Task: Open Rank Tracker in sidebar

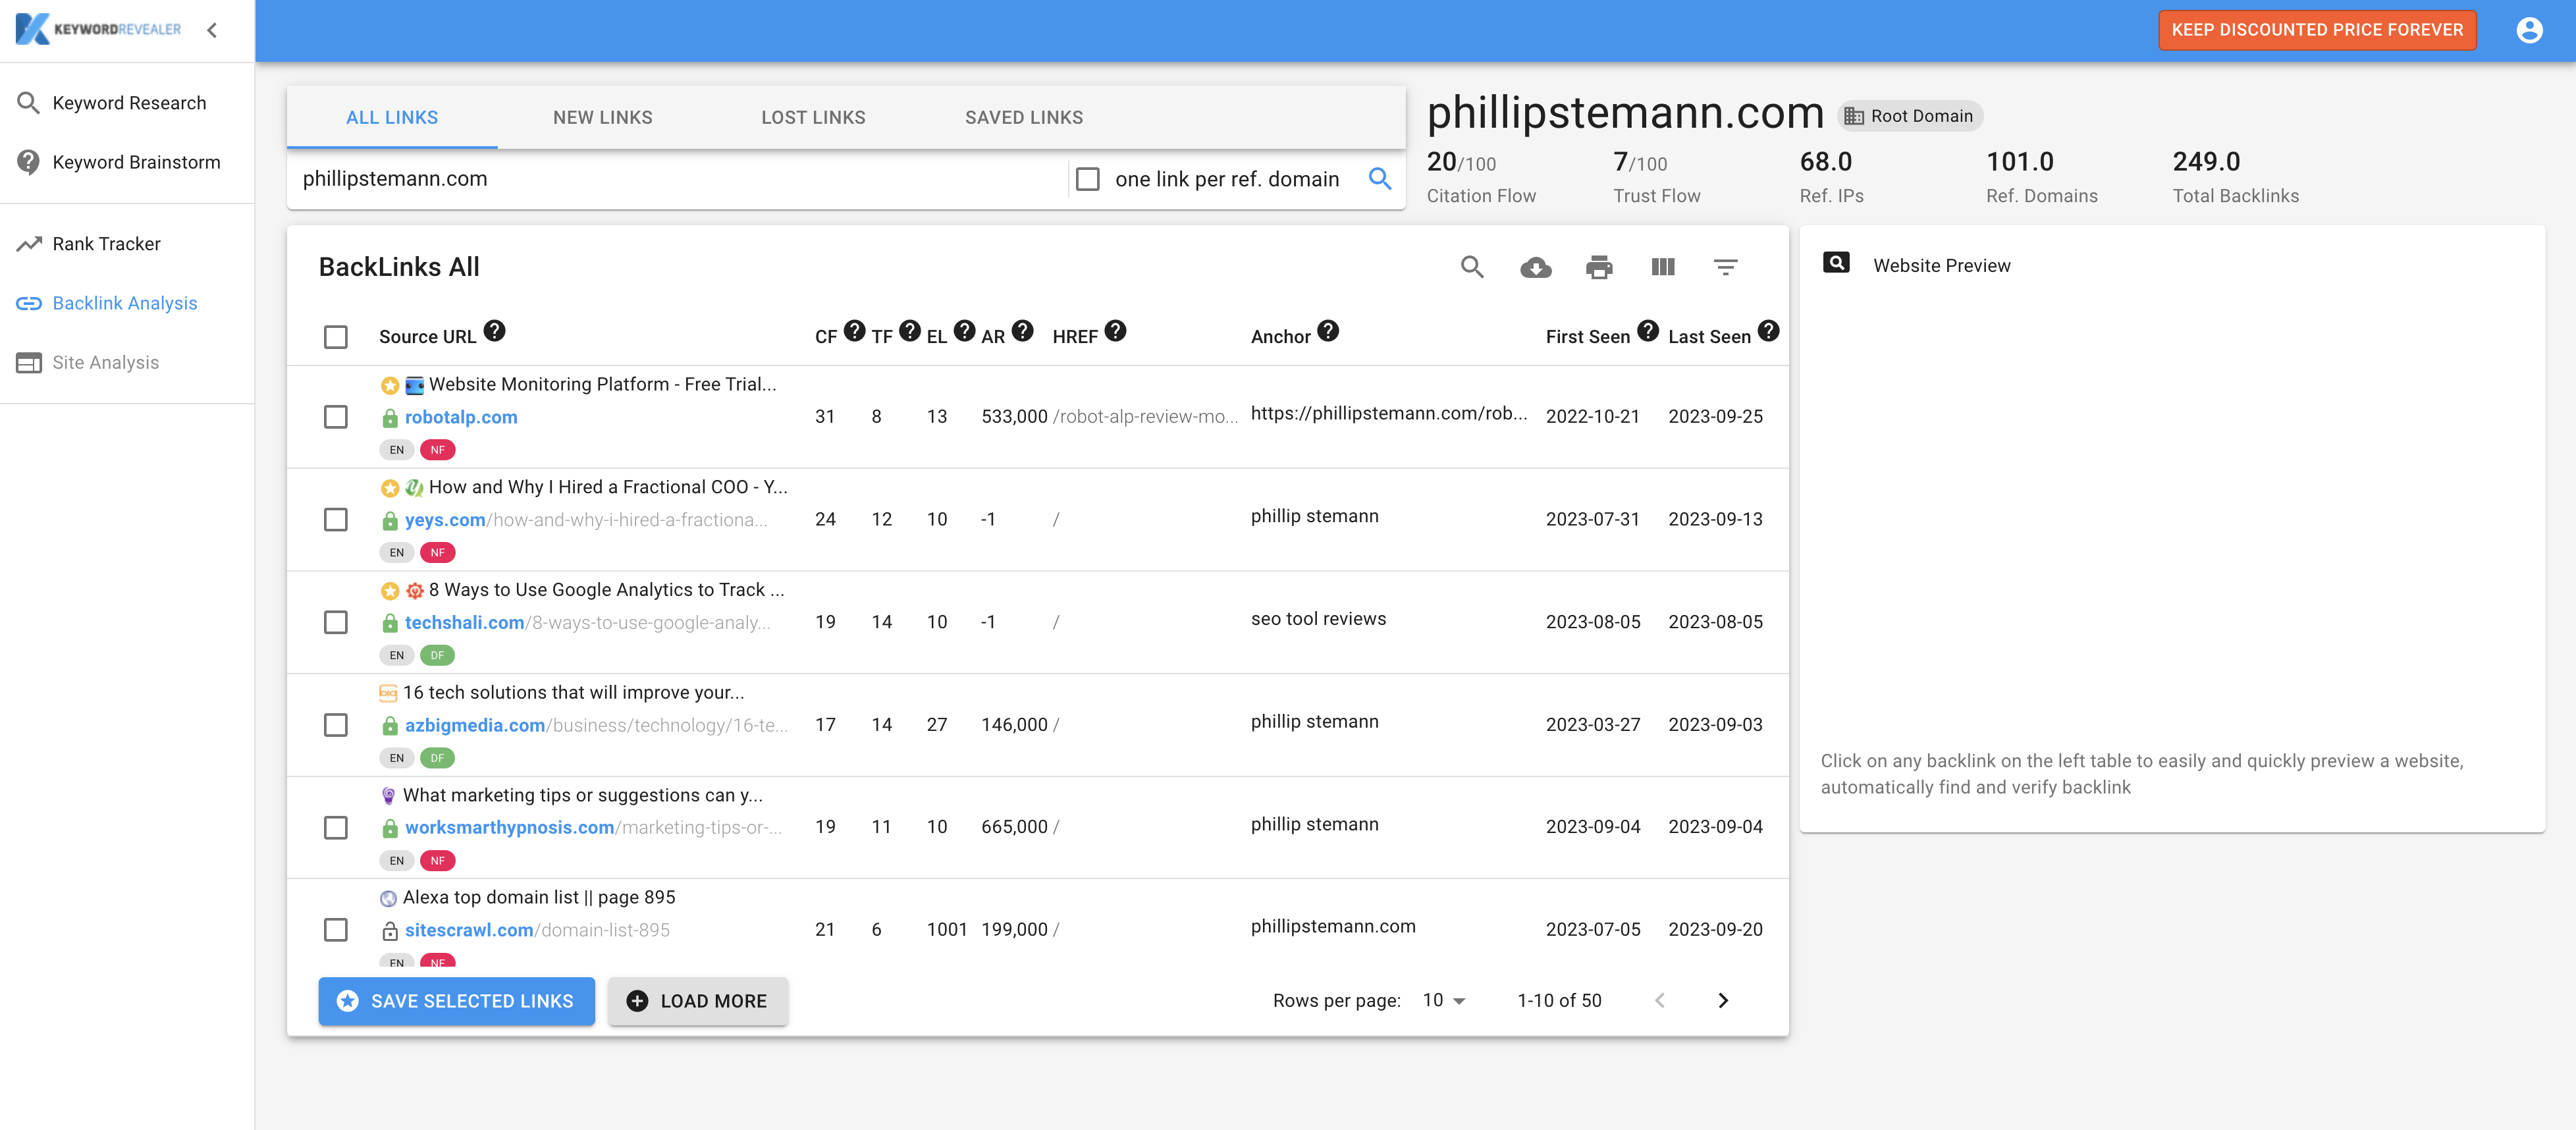Action: tap(127, 244)
